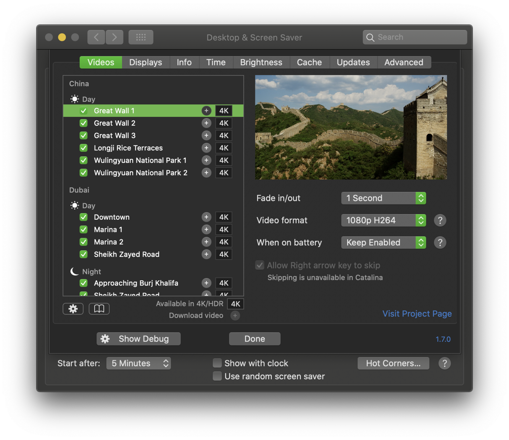Click the 4K badge on Approaching Burj Khalifa

[x=224, y=283]
